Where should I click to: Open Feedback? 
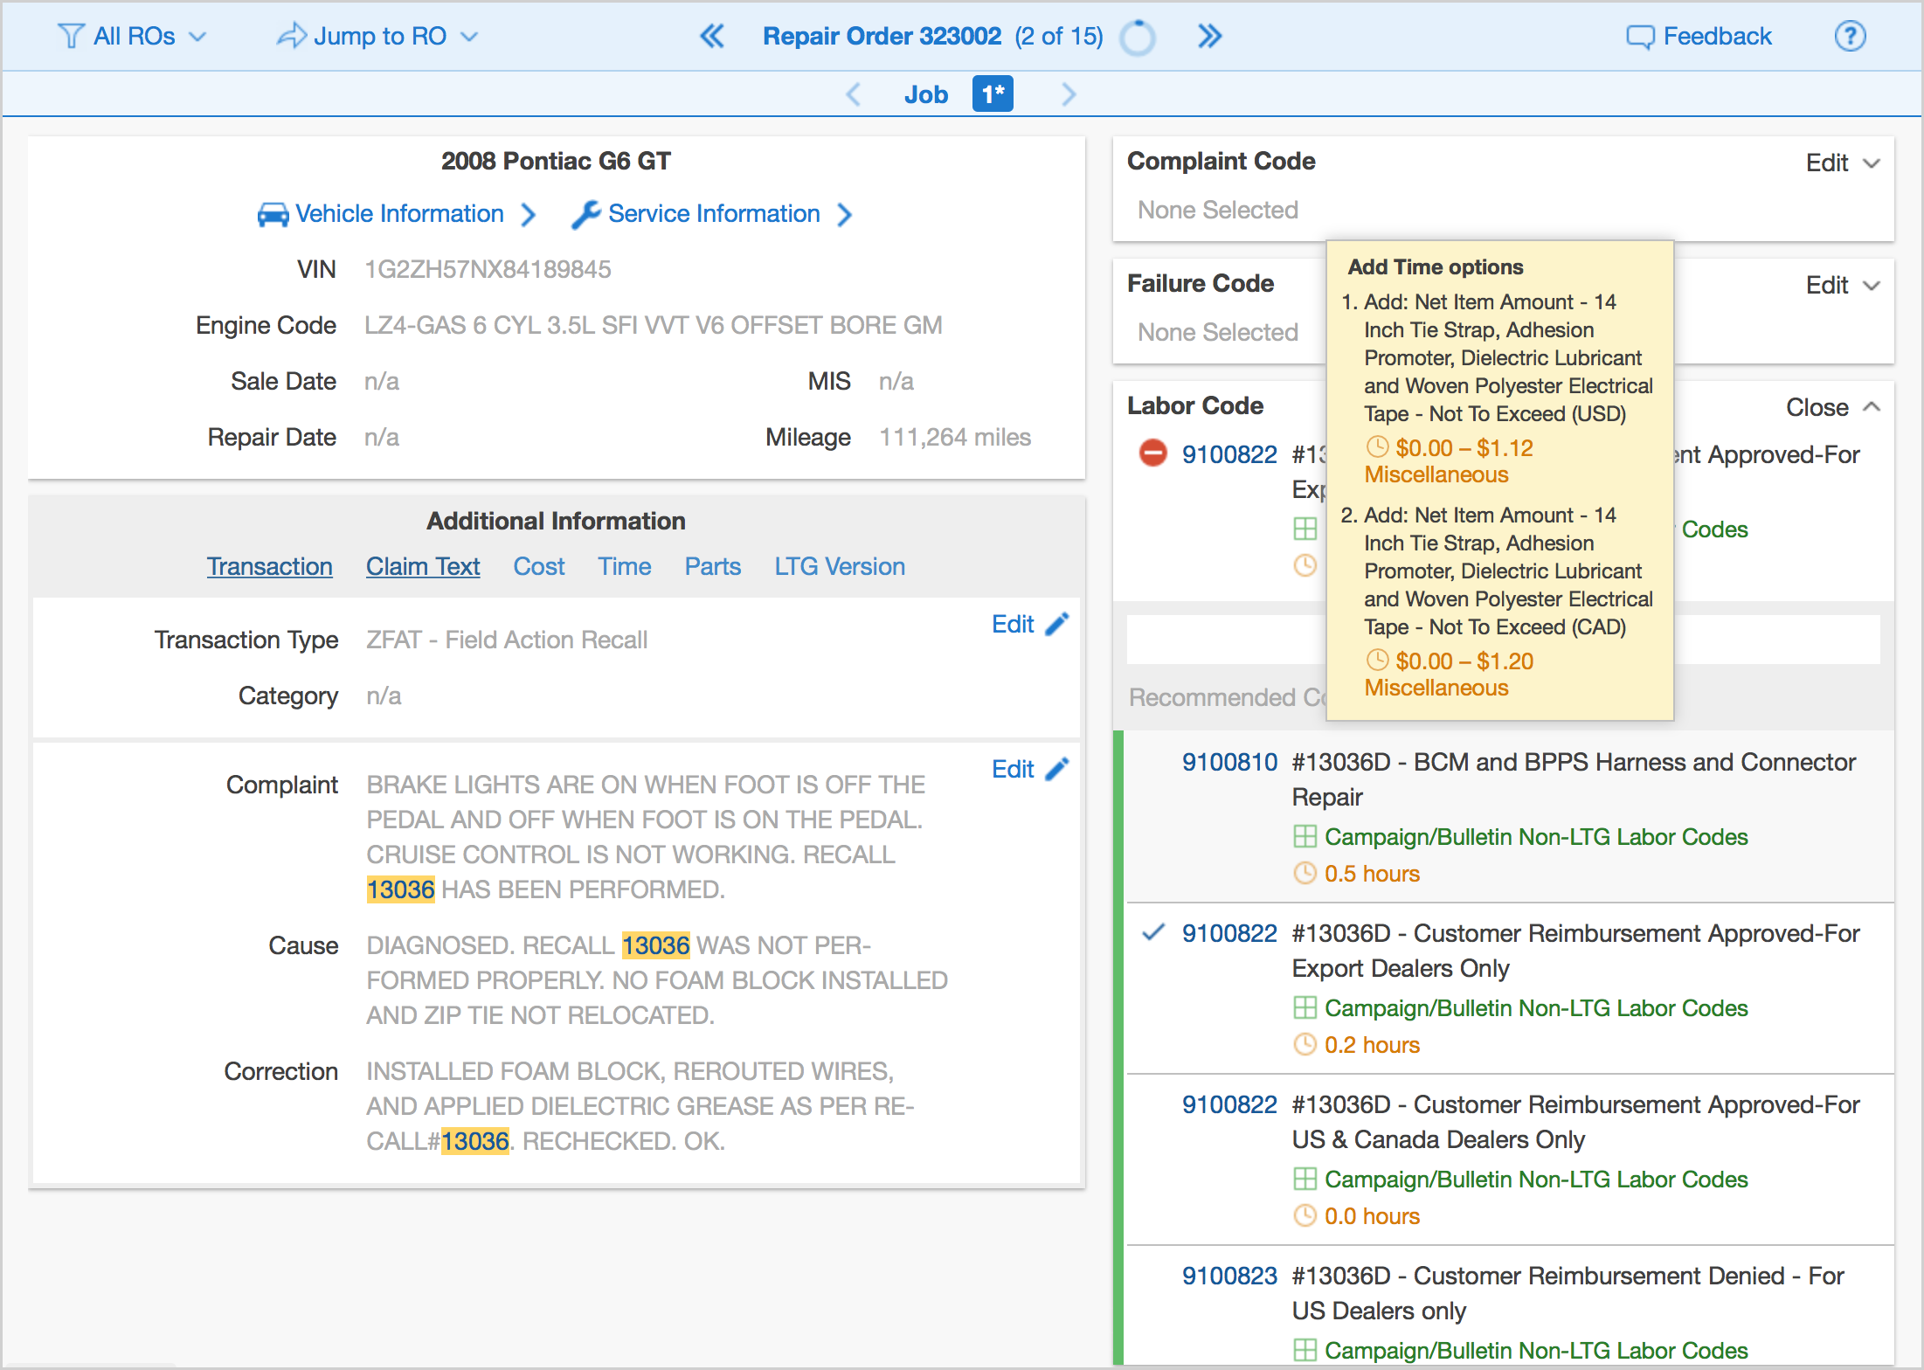(1699, 36)
